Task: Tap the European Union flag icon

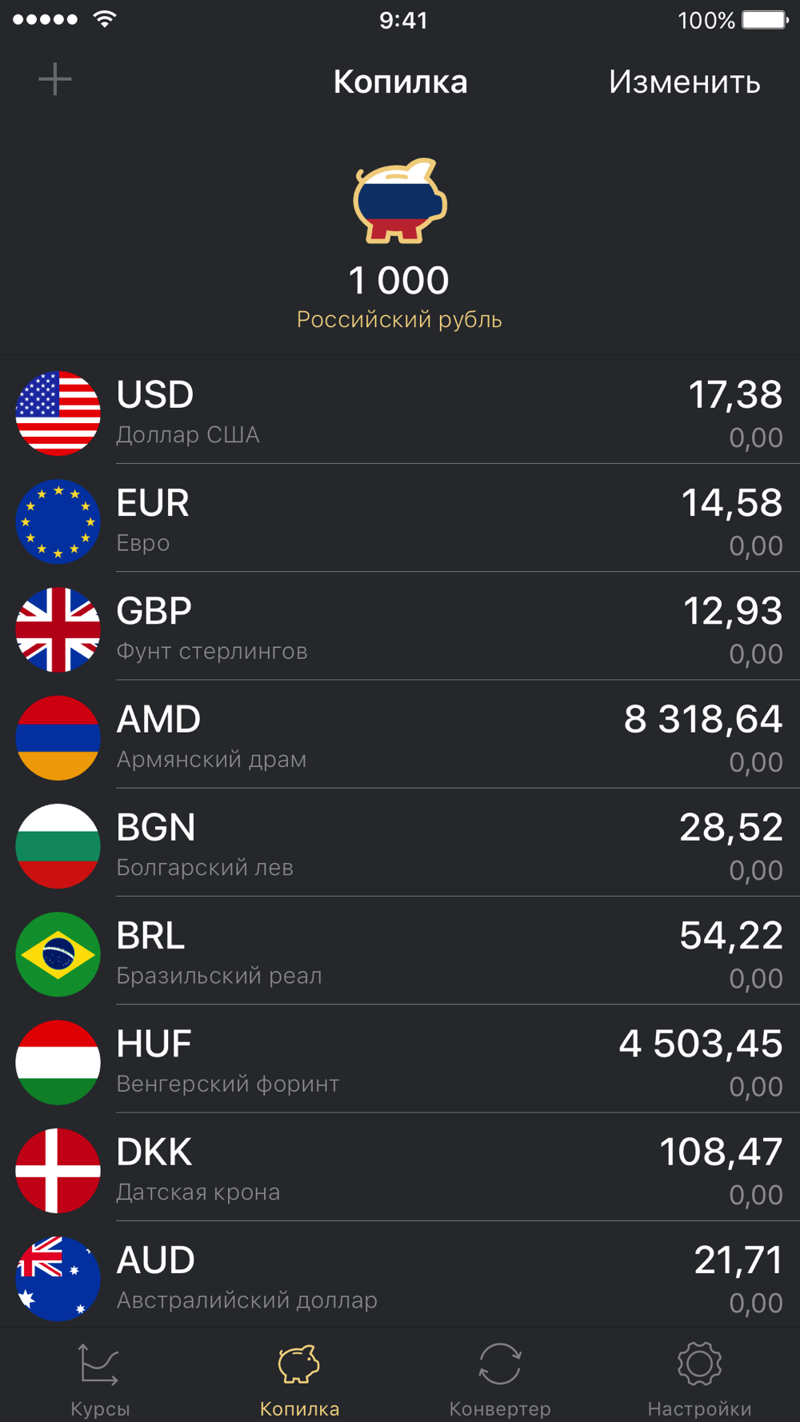Action: click(x=58, y=521)
